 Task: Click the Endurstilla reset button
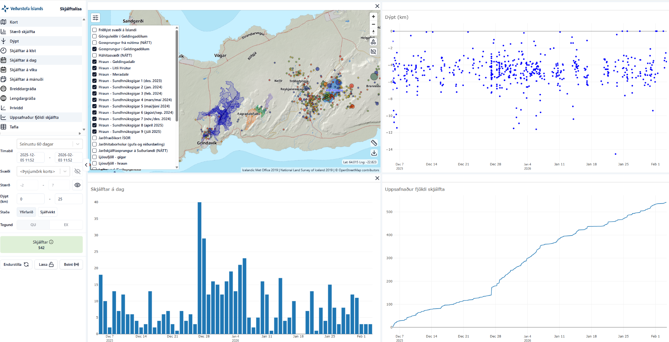point(16,265)
